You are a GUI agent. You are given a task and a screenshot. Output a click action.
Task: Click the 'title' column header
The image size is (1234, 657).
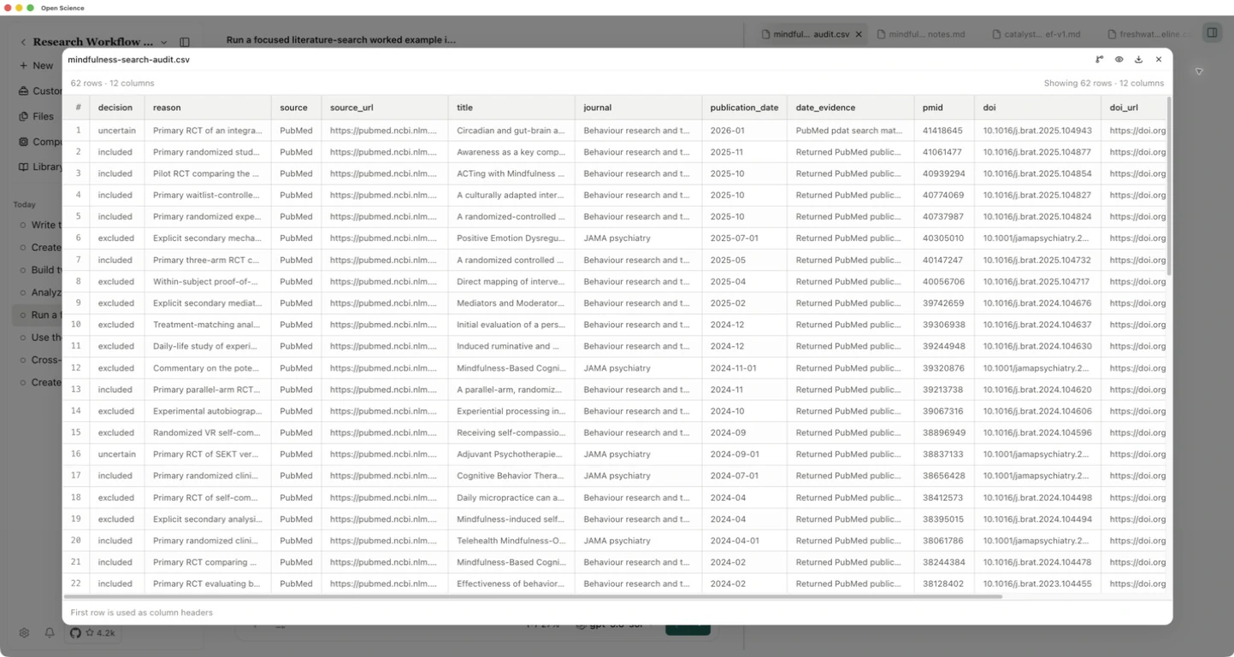(511, 108)
